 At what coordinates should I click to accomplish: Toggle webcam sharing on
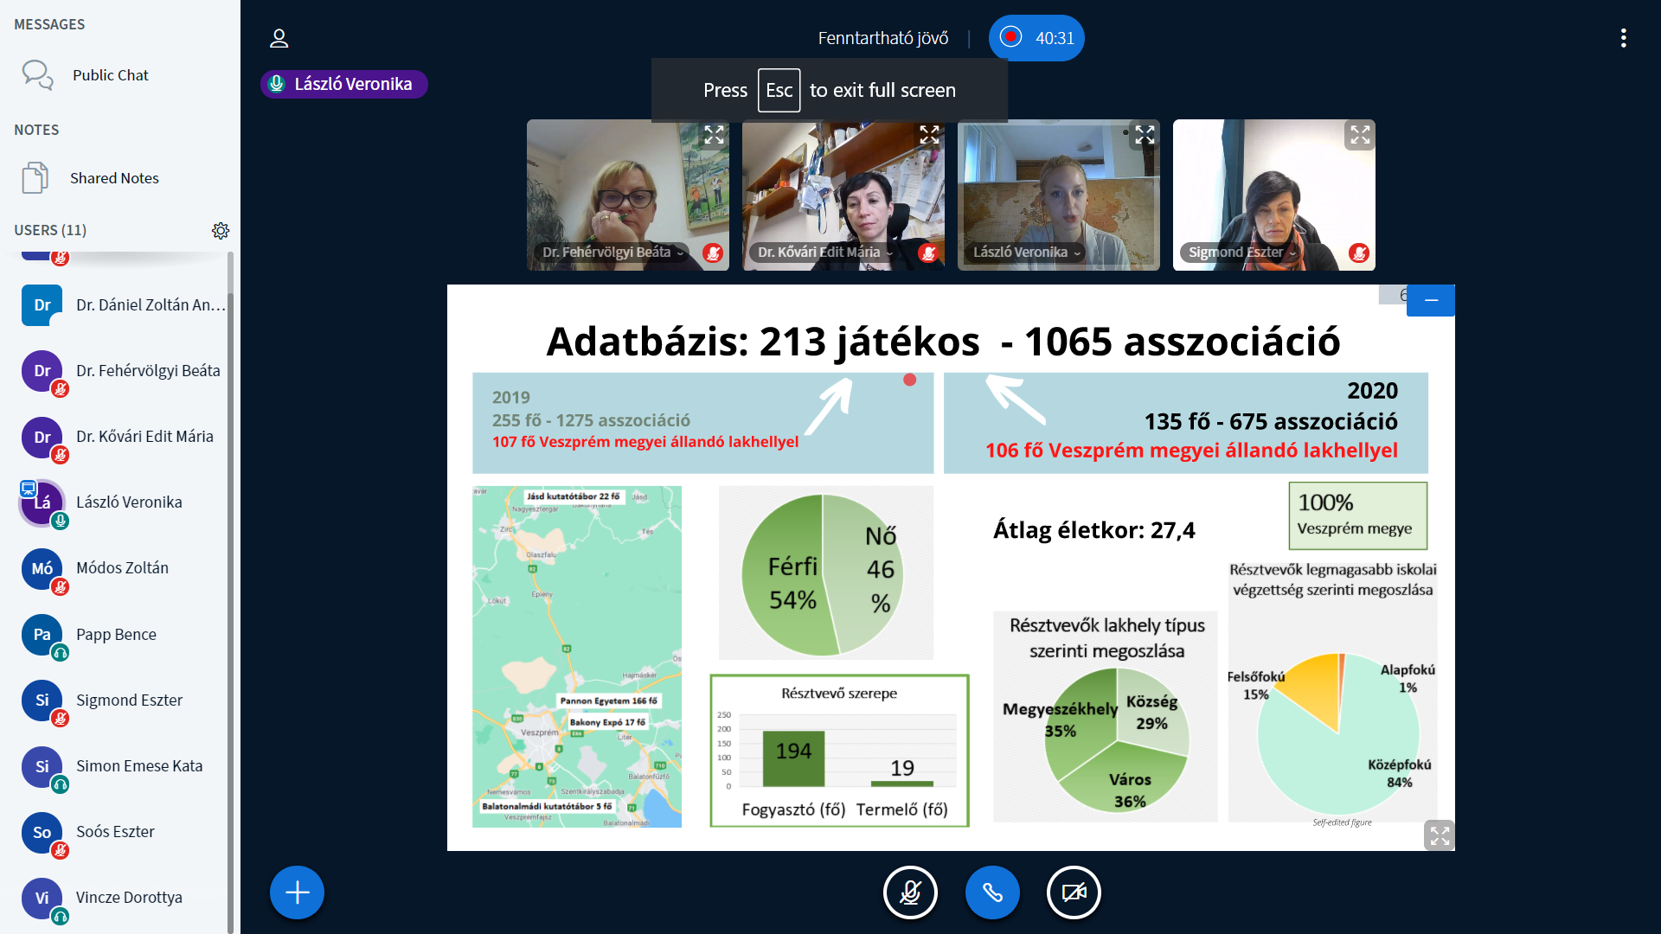click(x=1074, y=892)
